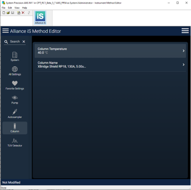Open All Settings in the sidebar

(x=15, y=71)
